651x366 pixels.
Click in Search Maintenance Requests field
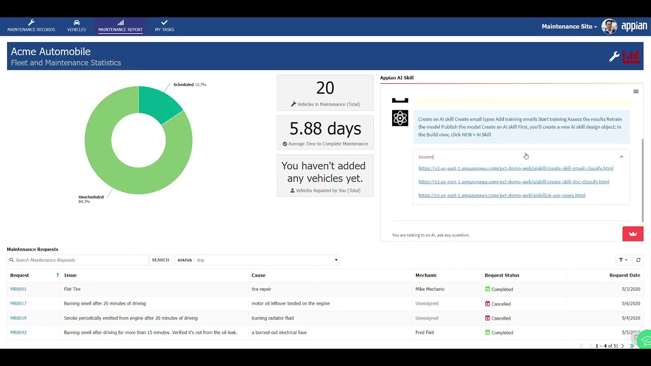78,260
